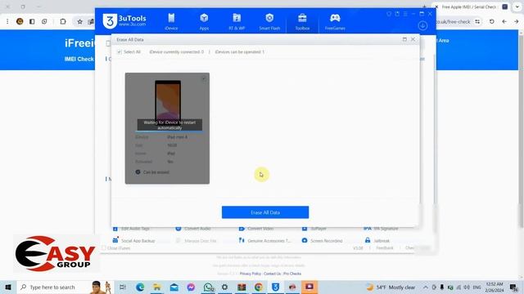The image size is (524, 294).
Task: Click the volume icon in system tray
Action: [467, 287]
